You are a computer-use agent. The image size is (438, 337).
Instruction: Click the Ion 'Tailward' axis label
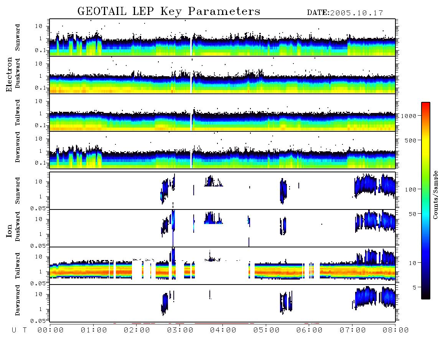[18, 266]
